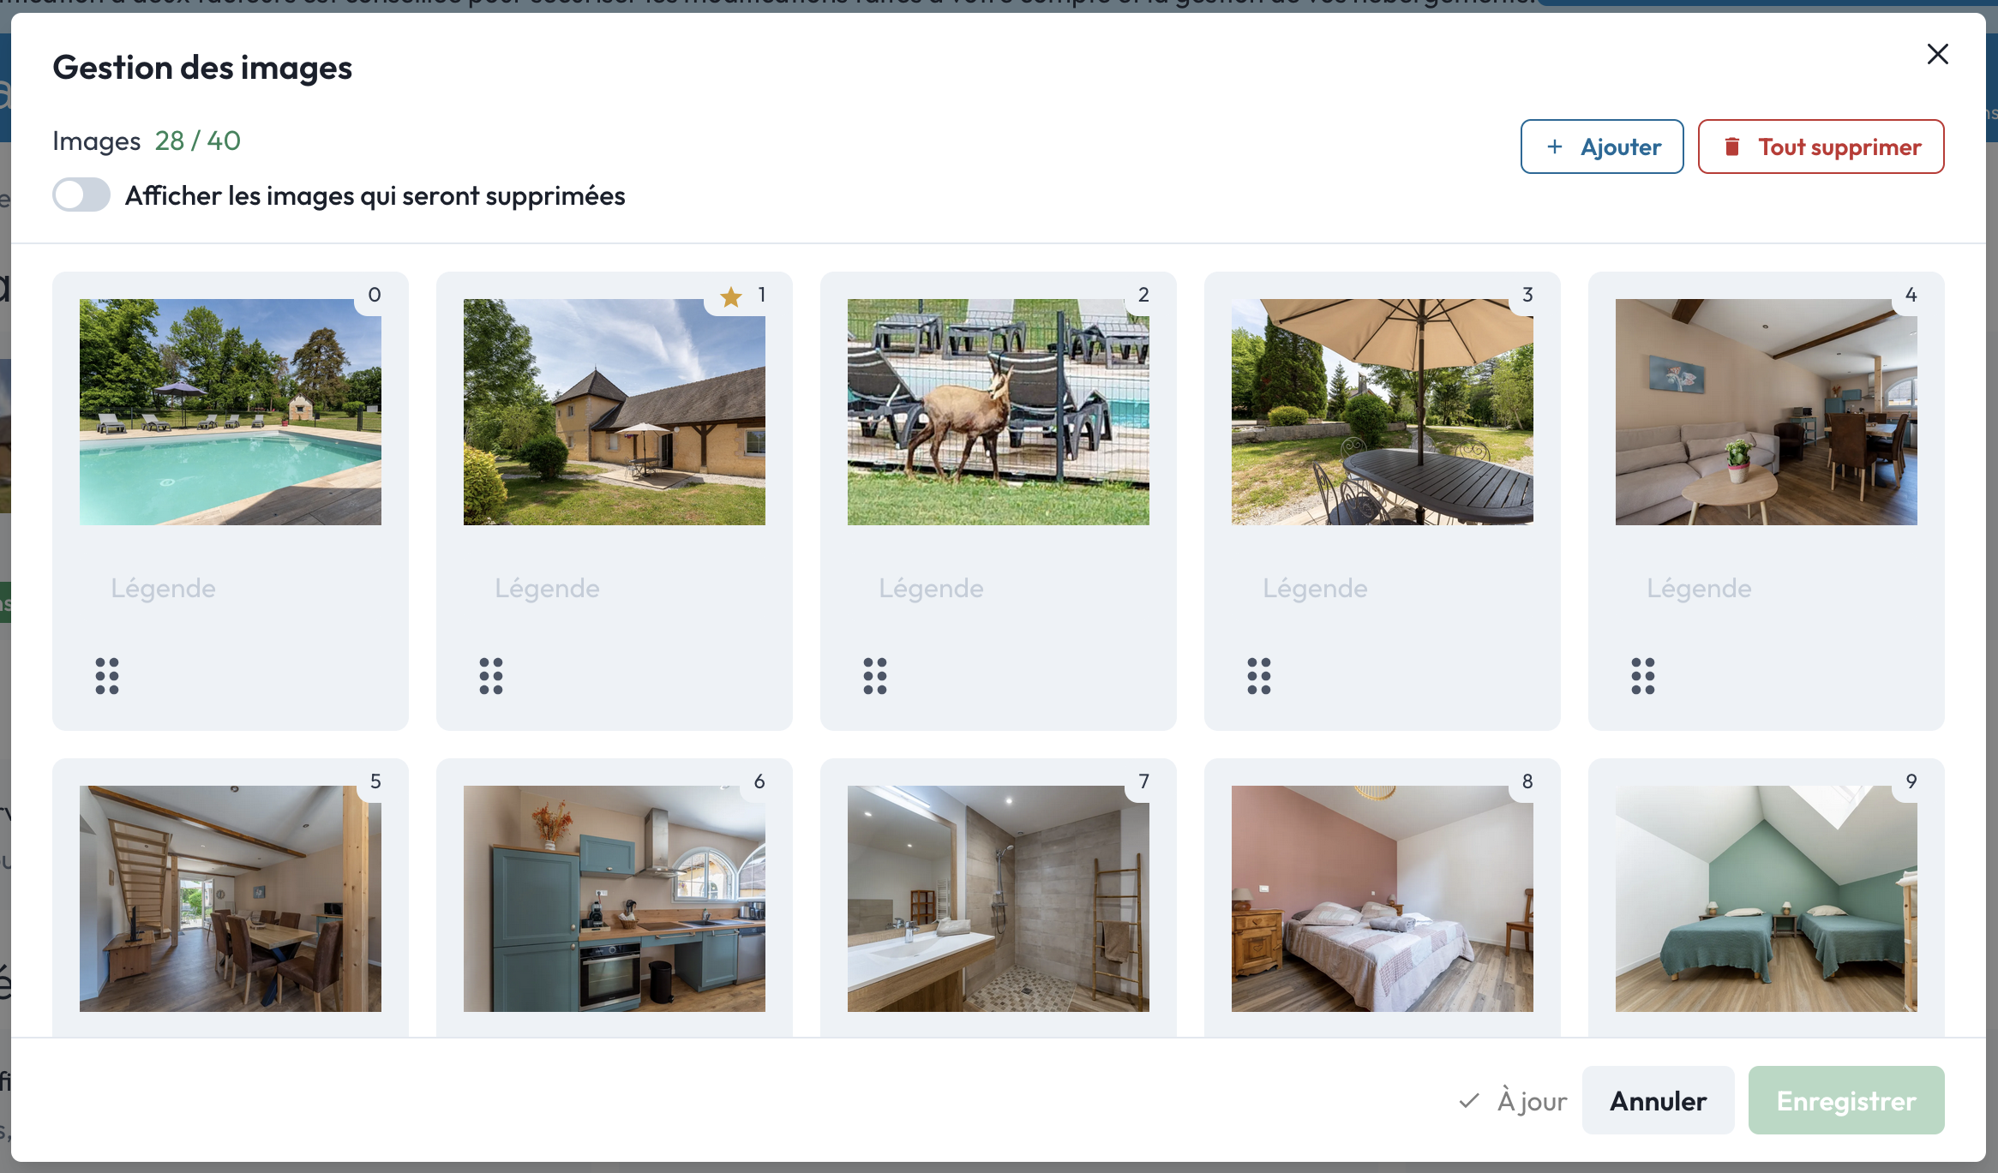Click the drag handle of image 4
Image resolution: width=1998 pixels, height=1173 pixels.
click(1643, 676)
